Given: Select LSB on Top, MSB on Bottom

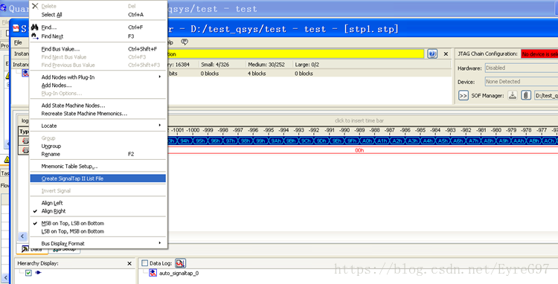Looking at the screenshot, I should tap(73, 231).
